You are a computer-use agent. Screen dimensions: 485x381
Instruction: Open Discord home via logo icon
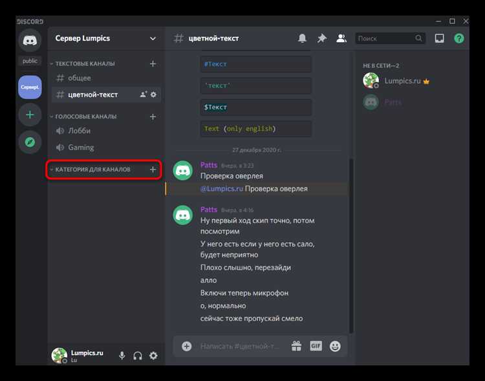(30, 41)
